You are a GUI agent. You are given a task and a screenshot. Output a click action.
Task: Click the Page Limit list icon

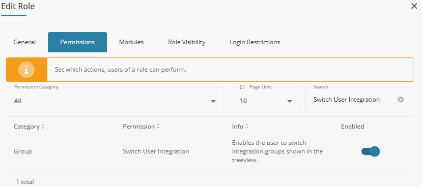click(x=242, y=87)
